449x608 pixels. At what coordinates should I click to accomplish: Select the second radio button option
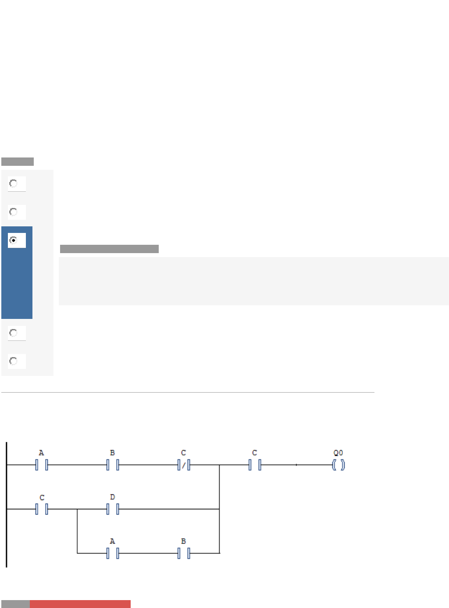click(14, 212)
